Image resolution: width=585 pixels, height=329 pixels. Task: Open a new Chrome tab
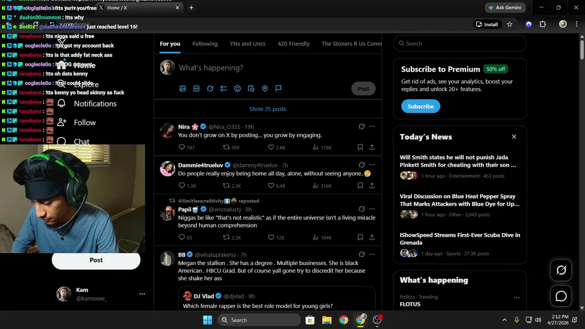[191, 8]
